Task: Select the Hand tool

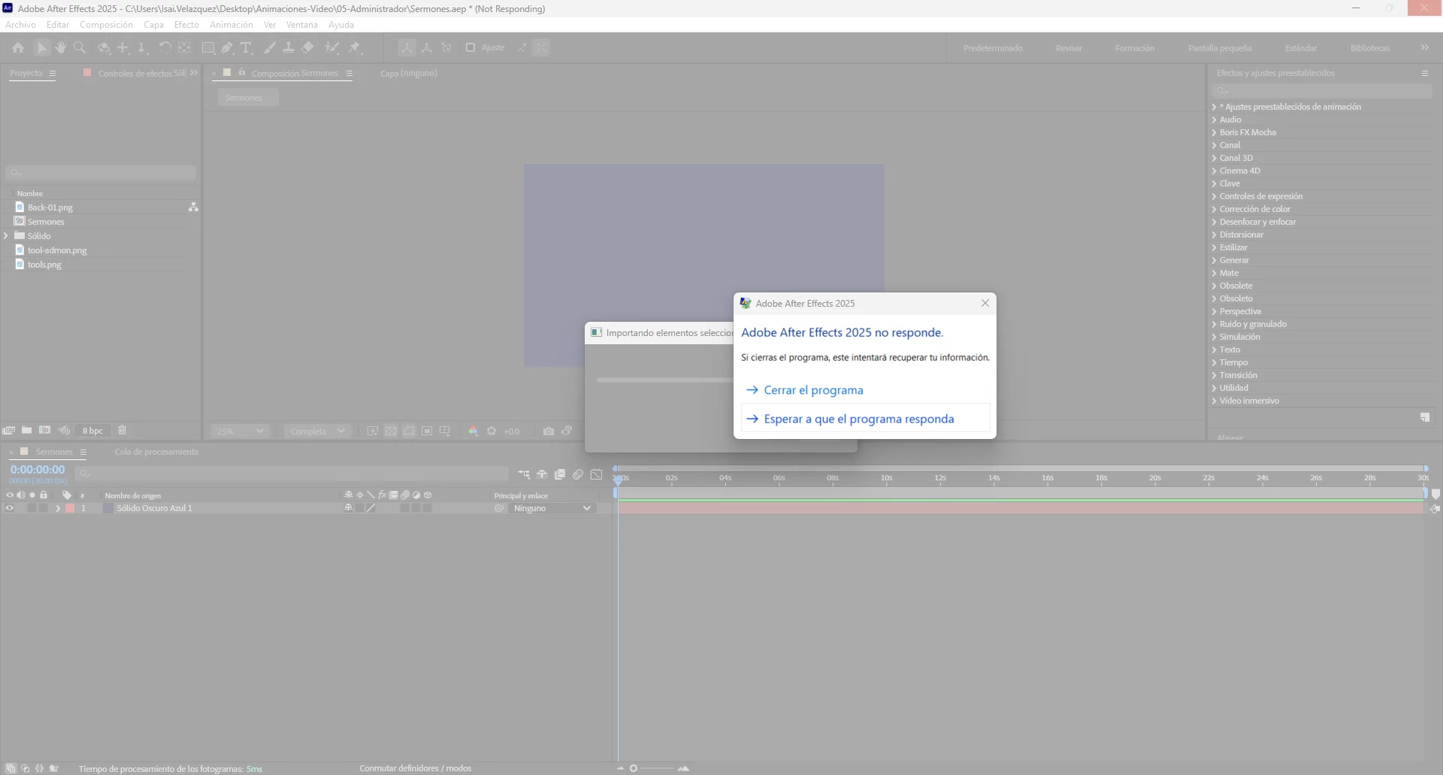Action: click(x=60, y=48)
